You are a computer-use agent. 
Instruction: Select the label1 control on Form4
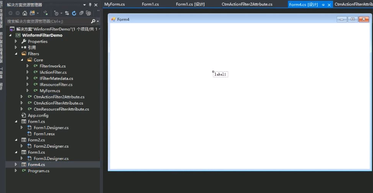tap(221, 74)
